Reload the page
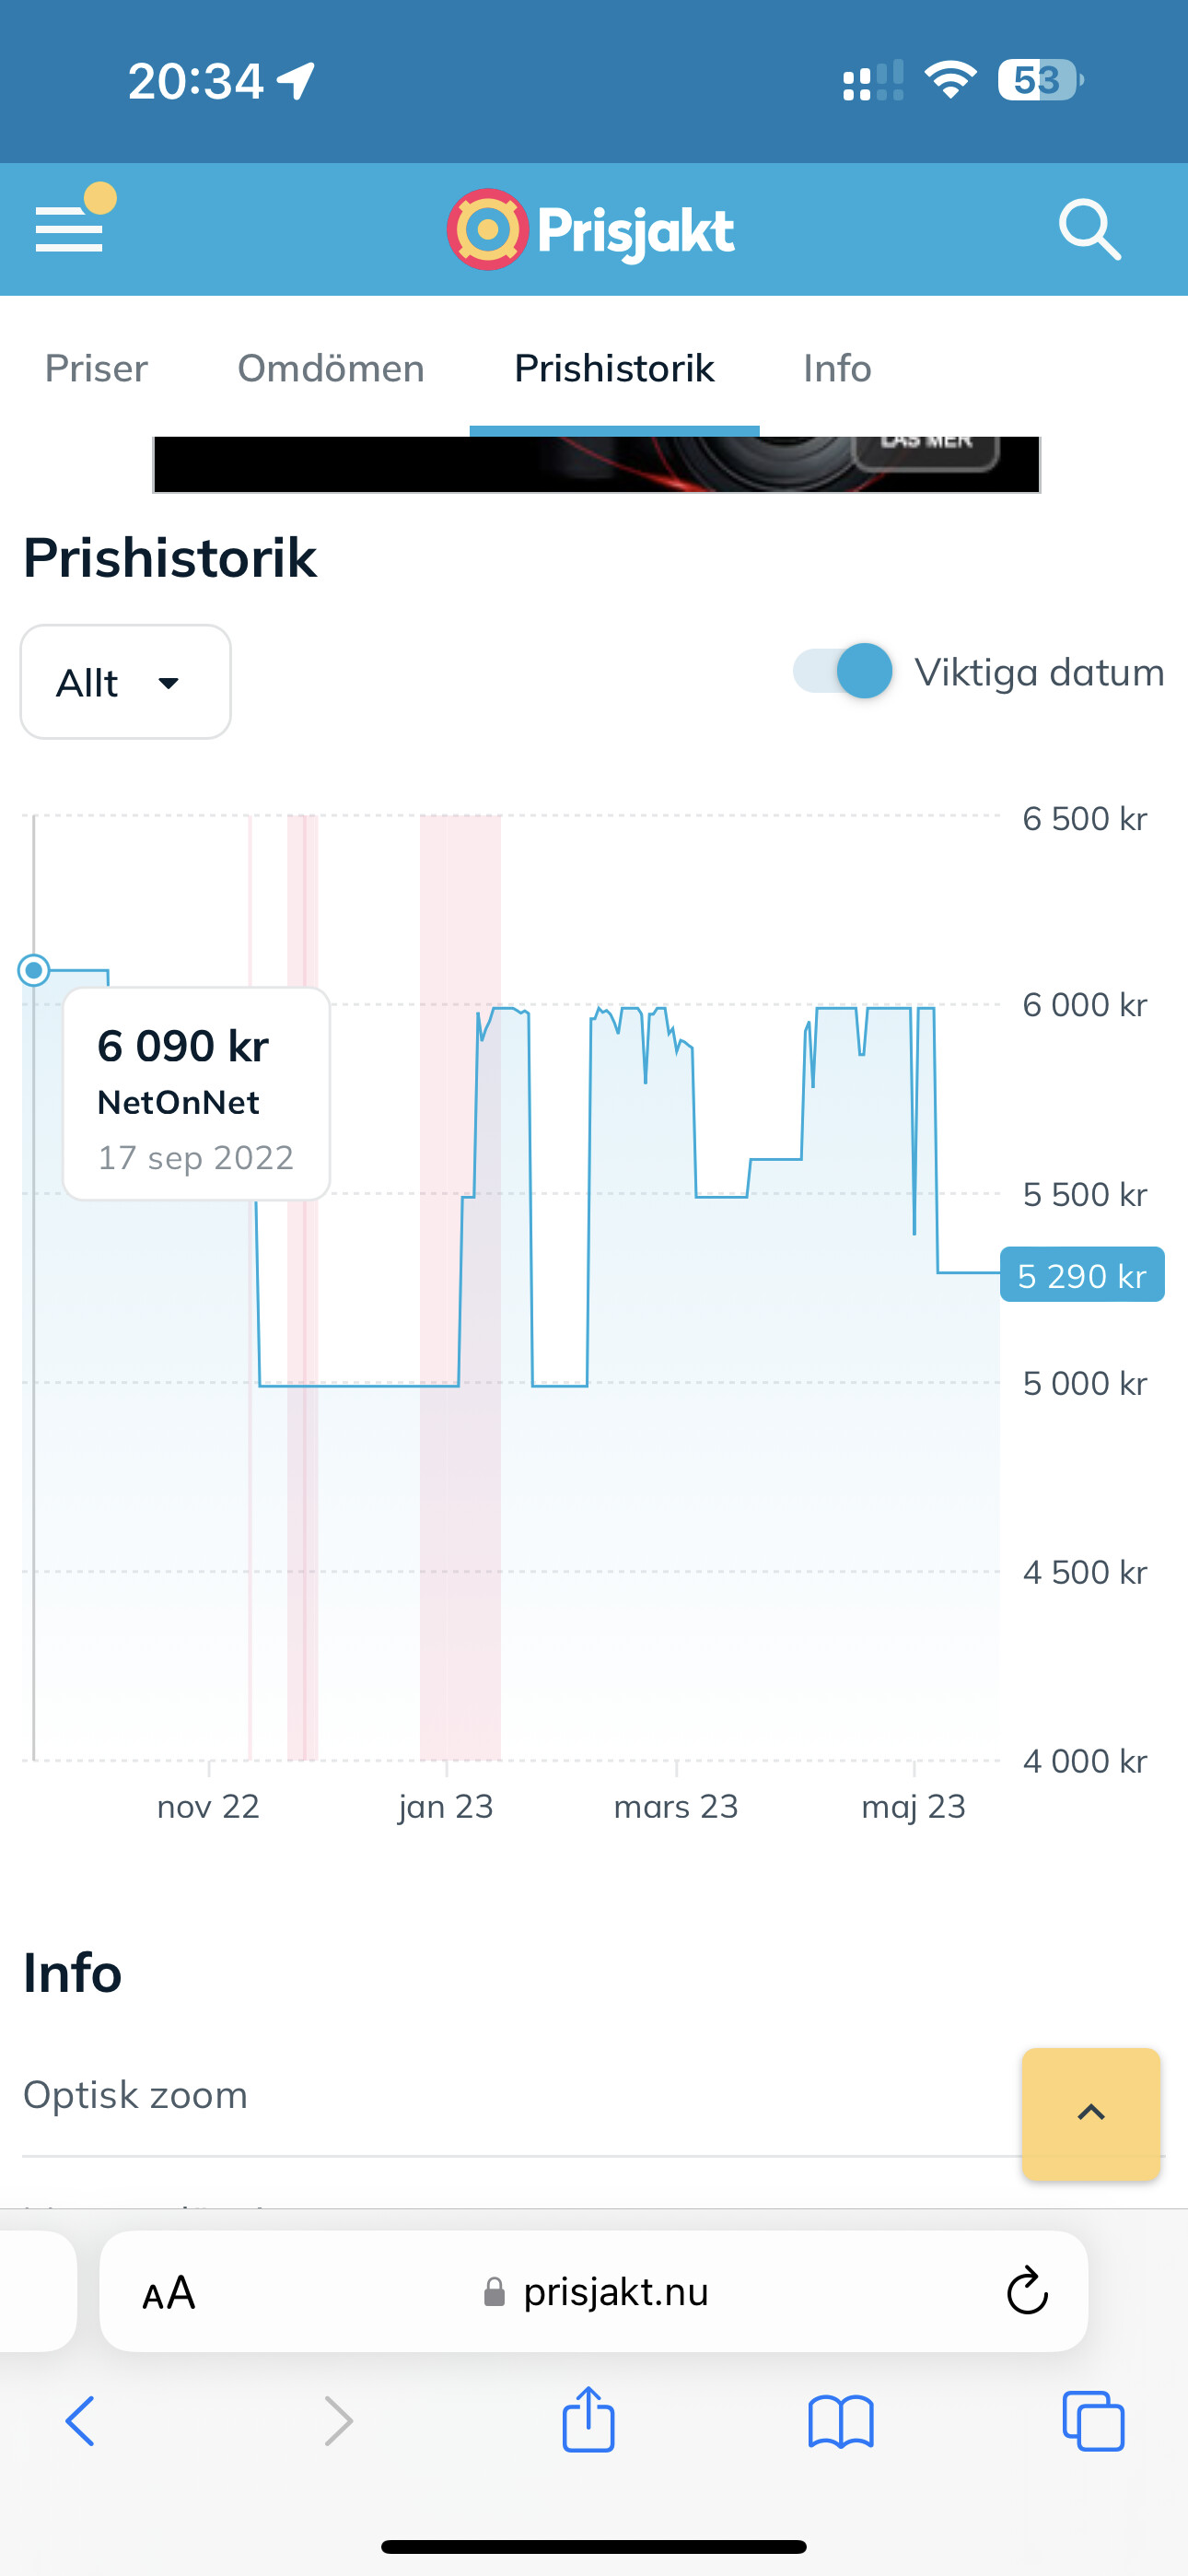The image size is (1188, 2576). [x=1026, y=2291]
